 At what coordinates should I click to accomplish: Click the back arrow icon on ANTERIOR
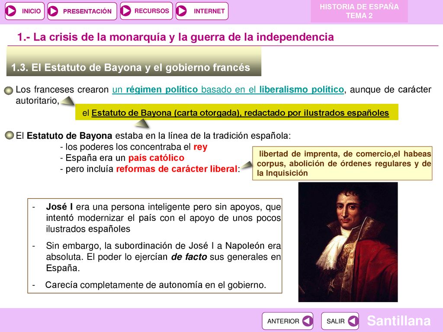[308, 321]
